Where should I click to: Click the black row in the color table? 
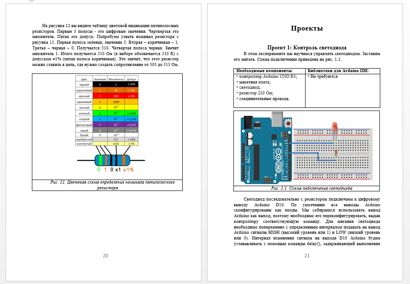tap(107, 84)
